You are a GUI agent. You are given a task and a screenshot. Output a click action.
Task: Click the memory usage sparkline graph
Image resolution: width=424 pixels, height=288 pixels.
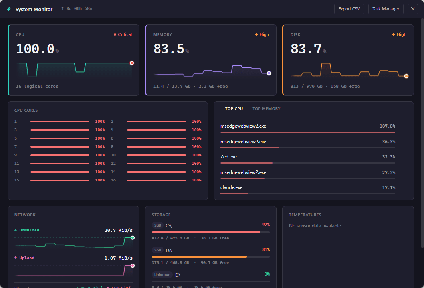click(212, 70)
